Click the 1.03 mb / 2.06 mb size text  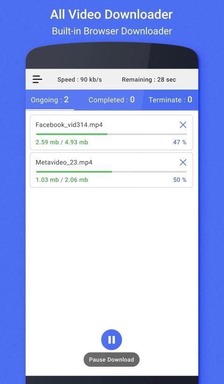coord(62,180)
